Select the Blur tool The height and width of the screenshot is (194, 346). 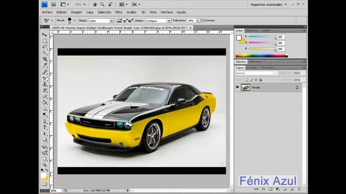(44, 108)
